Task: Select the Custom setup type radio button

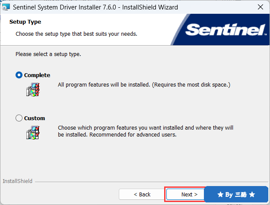Action: coord(19,118)
